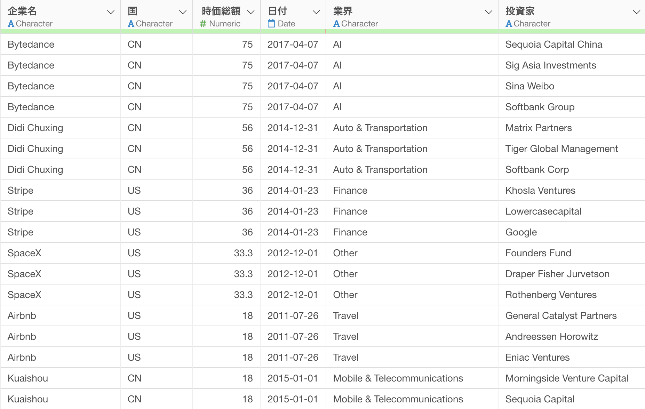Screen dimensions: 645x409
Task: Click the Character type icon under 国
Action: click(131, 24)
